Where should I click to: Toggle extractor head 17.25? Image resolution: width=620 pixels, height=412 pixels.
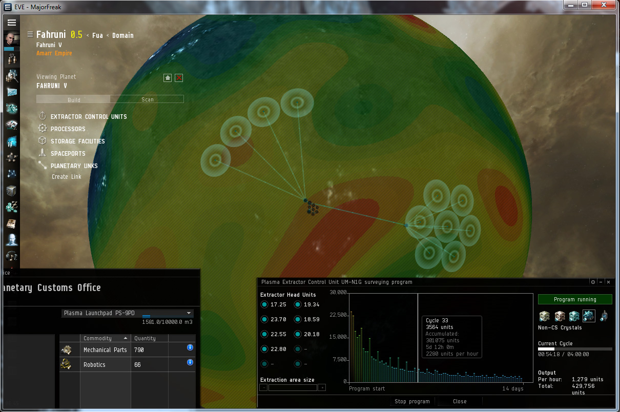click(264, 304)
